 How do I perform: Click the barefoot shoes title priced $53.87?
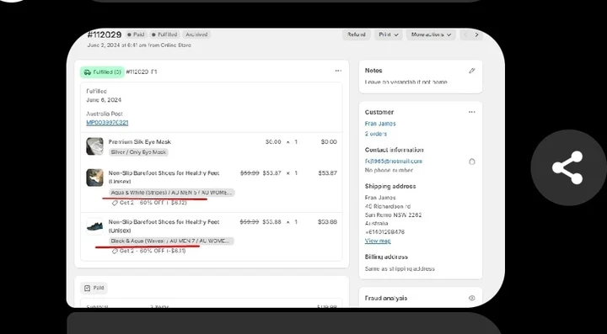[164, 177]
